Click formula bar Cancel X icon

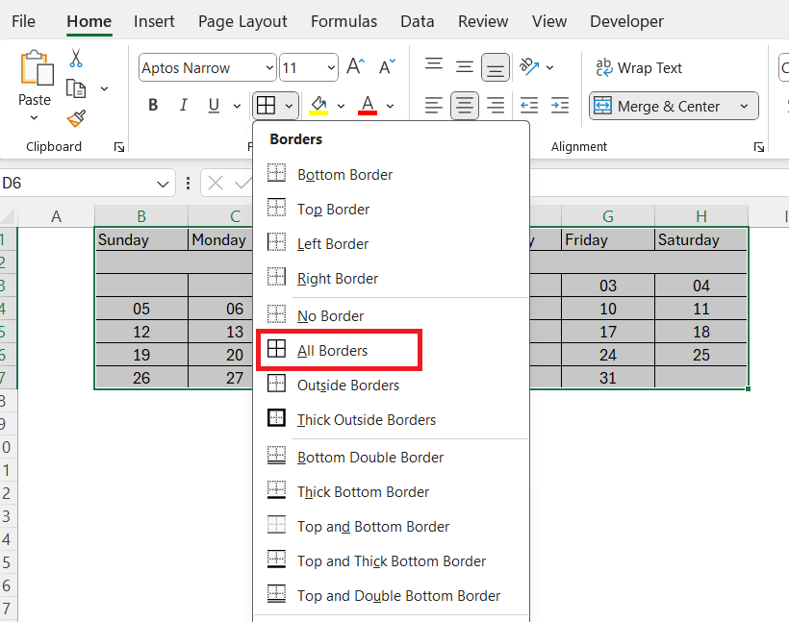point(216,184)
